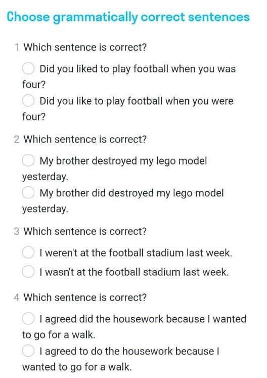267x378 pixels.
Task: Select 'Did you liked to play football' option
Action: tap(28, 69)
